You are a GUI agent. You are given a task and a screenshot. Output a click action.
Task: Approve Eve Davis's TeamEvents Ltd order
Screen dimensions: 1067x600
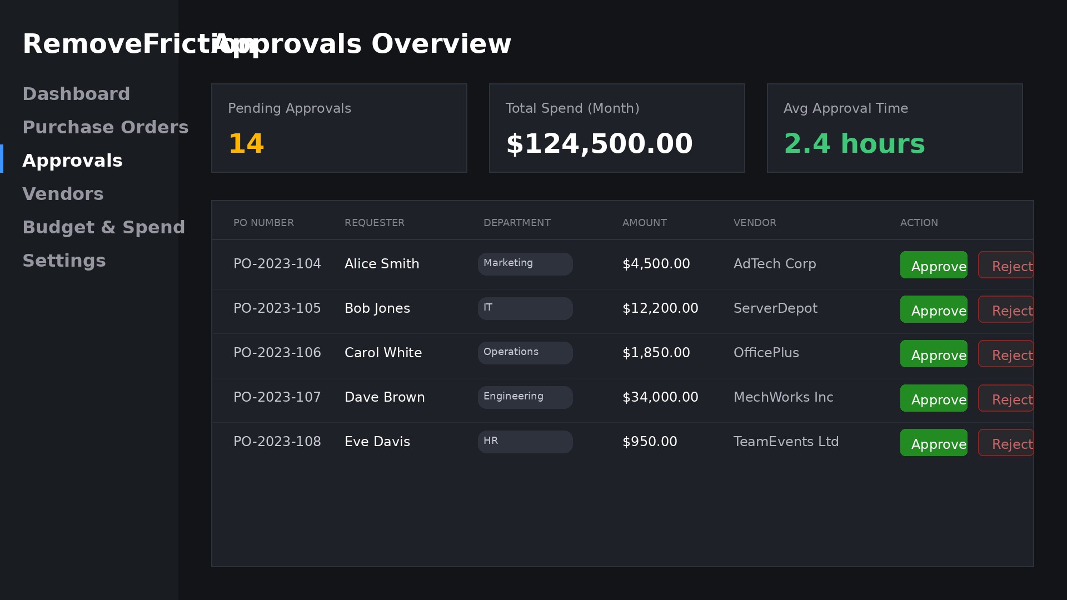point(934,443)
